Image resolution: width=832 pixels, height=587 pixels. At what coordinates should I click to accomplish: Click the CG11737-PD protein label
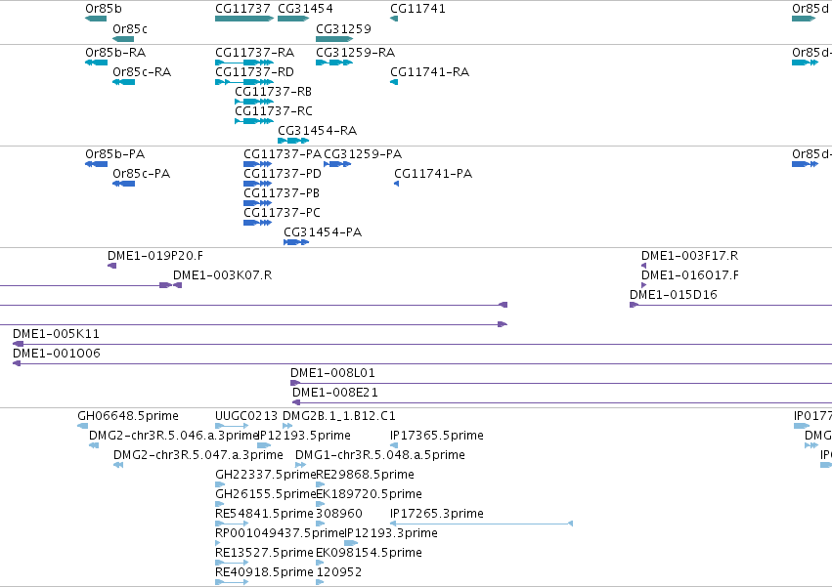coord(283,174)
